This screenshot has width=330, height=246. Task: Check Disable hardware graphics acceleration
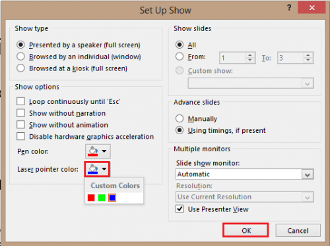[x=20, y=136]
